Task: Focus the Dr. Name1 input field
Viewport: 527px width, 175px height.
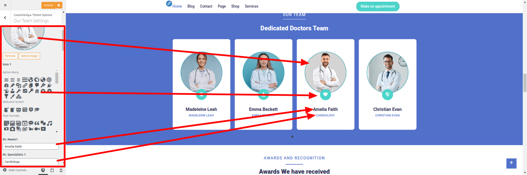Action: 30,146
